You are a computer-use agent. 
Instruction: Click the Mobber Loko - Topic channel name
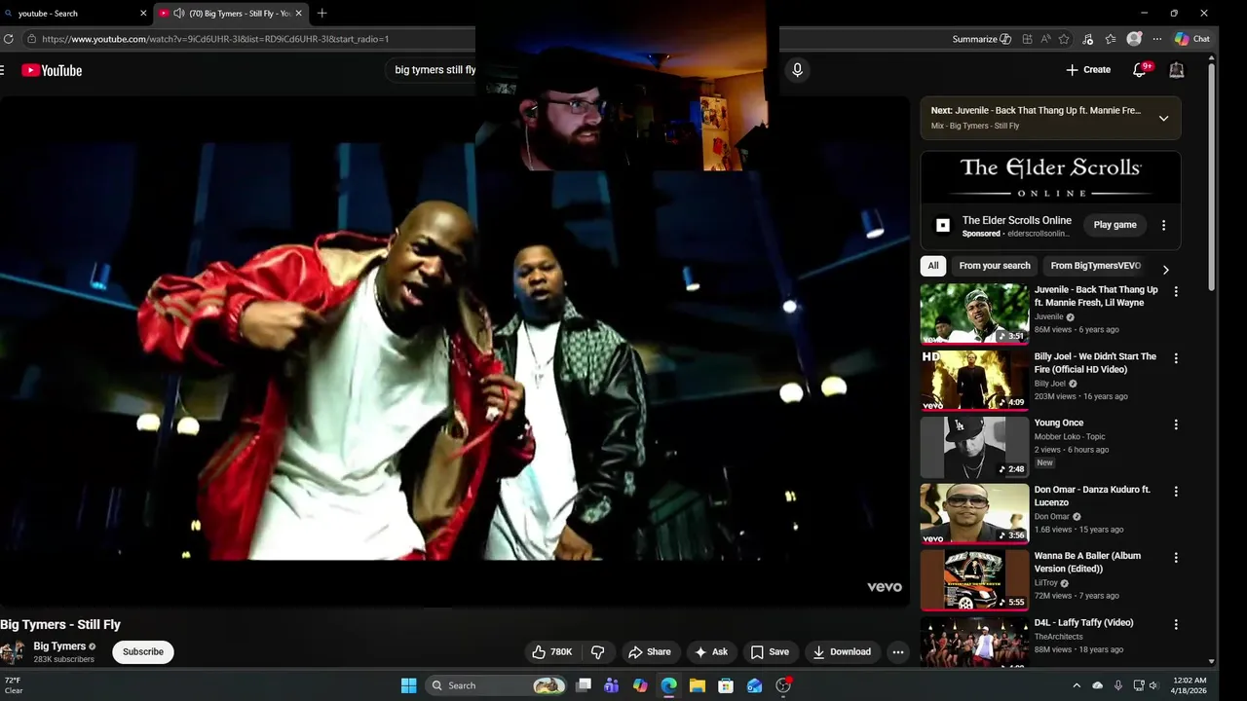coord(1070,437)
